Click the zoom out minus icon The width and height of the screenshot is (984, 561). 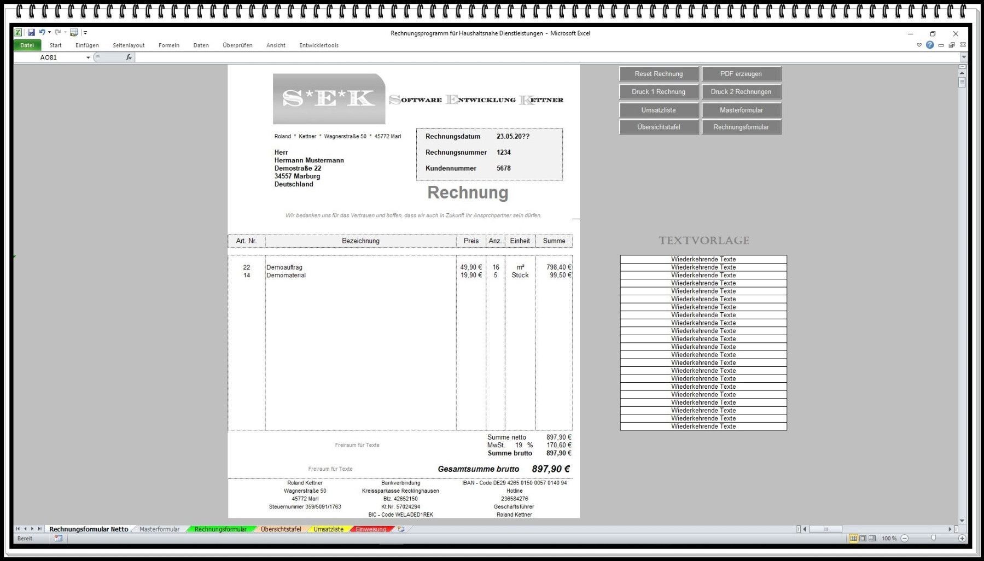(905, 539)
